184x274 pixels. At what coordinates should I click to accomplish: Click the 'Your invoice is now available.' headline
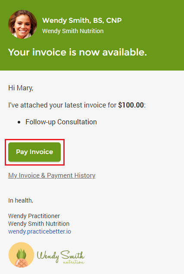pyautogui.click(x=78, y=52)
